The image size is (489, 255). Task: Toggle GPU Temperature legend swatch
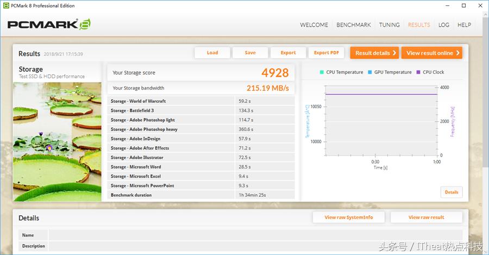pos(370,72)
